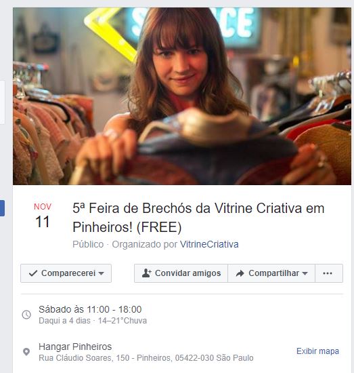Click the Hangar Pinheiros venue name
This screenshot has height=373, width=354.
(75, 347)
